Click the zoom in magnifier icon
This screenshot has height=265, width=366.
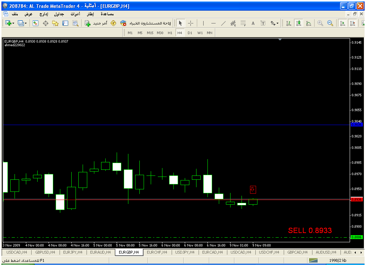320,23
